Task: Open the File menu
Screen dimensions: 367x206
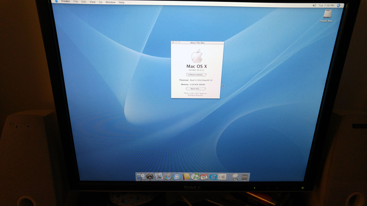Action: coord(76,2)
